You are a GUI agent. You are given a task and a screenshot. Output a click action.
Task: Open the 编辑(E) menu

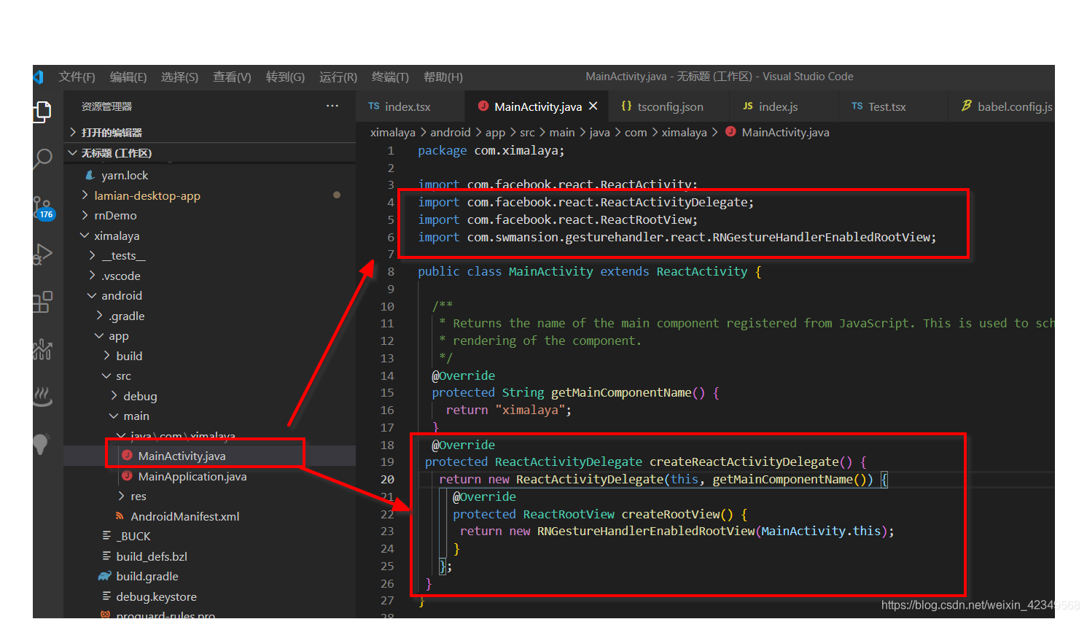pos(128,77)
